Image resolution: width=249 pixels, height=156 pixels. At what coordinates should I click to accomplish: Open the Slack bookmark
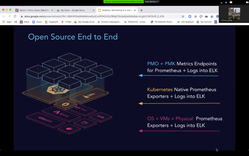pyautogui.click(x=25, y=22)
